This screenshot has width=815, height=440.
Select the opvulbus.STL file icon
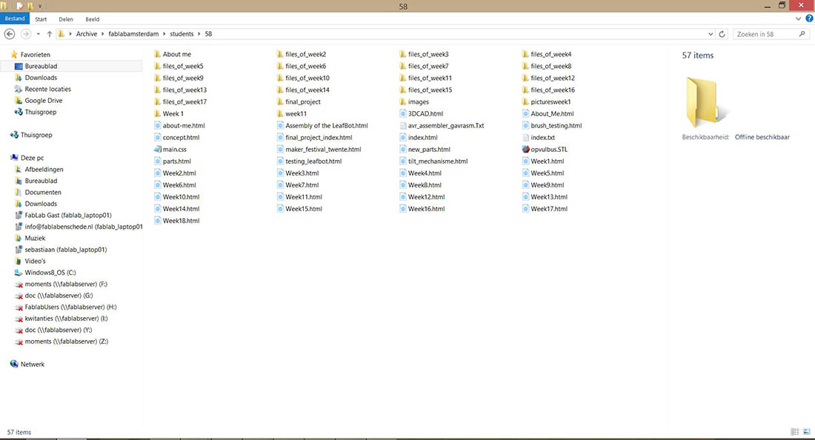click(525, 149)
